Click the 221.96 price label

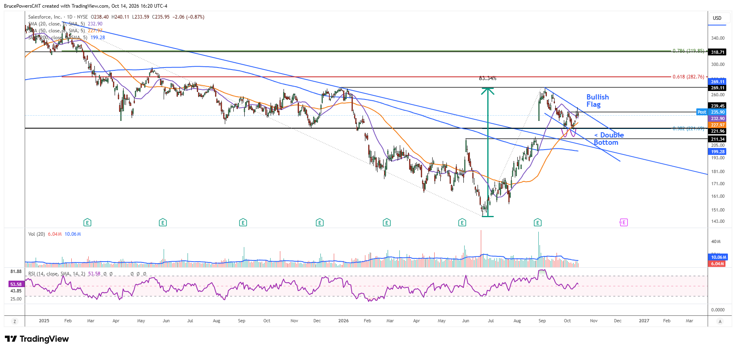[717, 131]
